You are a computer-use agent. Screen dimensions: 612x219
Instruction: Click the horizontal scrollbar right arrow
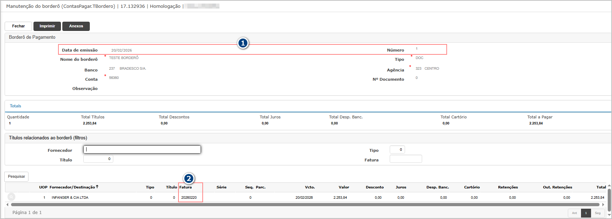tap(603, 205)
